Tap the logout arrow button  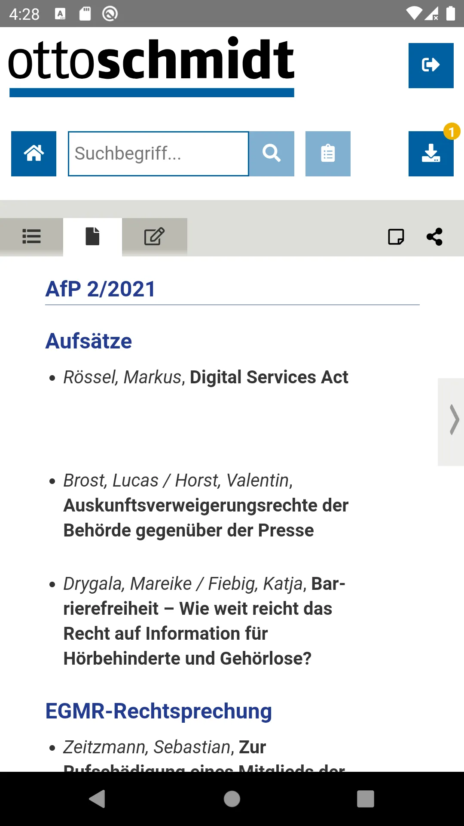tap(431, 65)
